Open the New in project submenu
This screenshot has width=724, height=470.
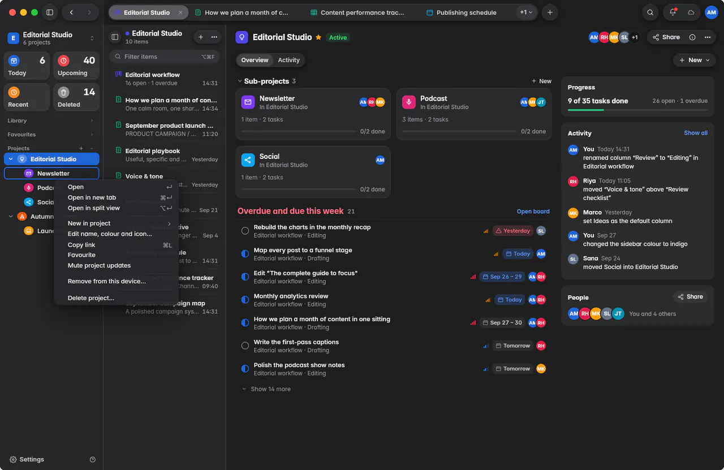point(116,223)
